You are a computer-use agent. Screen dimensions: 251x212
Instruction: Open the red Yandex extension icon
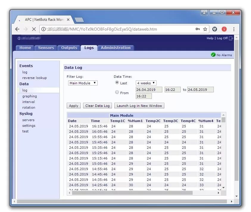224,29
